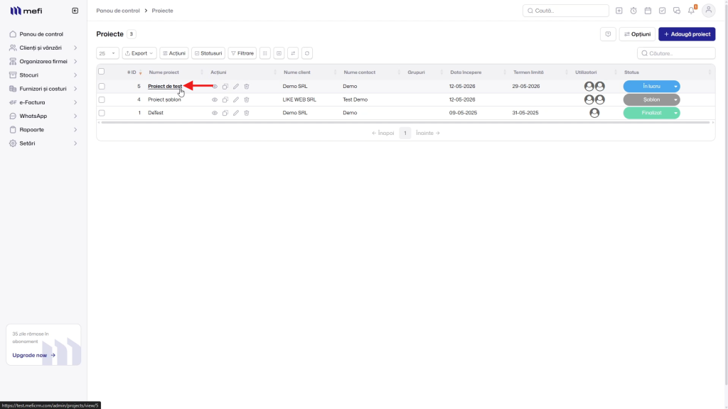728x409 pixels.
Task: Toggle the select-all checkbox in table header
Action: coord(101,72)
